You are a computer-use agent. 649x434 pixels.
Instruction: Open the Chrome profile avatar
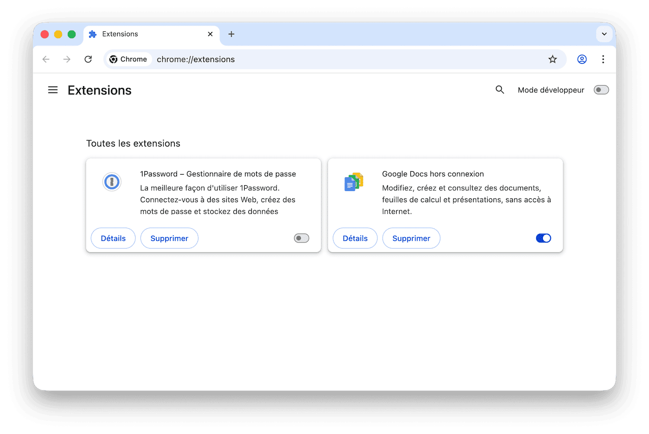point(582,59)
